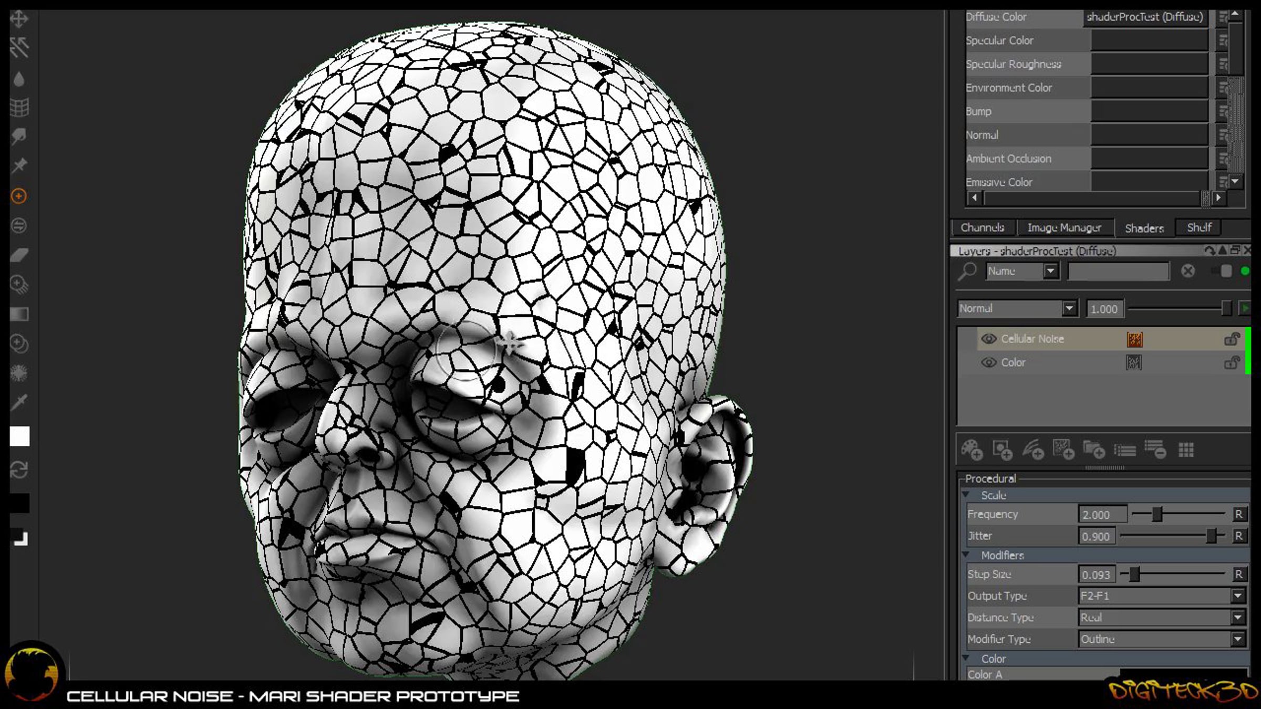Viewport: 1261px width, 709px height.
Task: Open the Image Manager tab
Action: [x=1064, y=227]
